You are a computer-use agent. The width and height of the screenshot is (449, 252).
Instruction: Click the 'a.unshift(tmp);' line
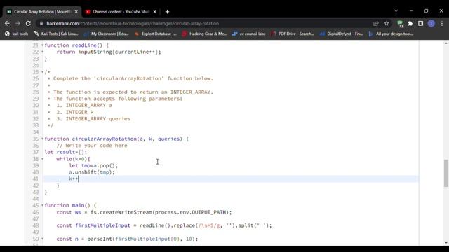click(92, 172)
